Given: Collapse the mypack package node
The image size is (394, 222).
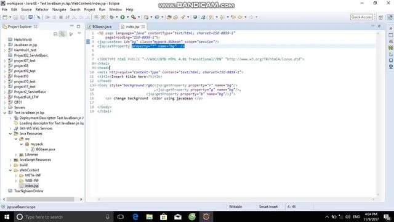Looking at the screenshot, I should pos(22,144).
